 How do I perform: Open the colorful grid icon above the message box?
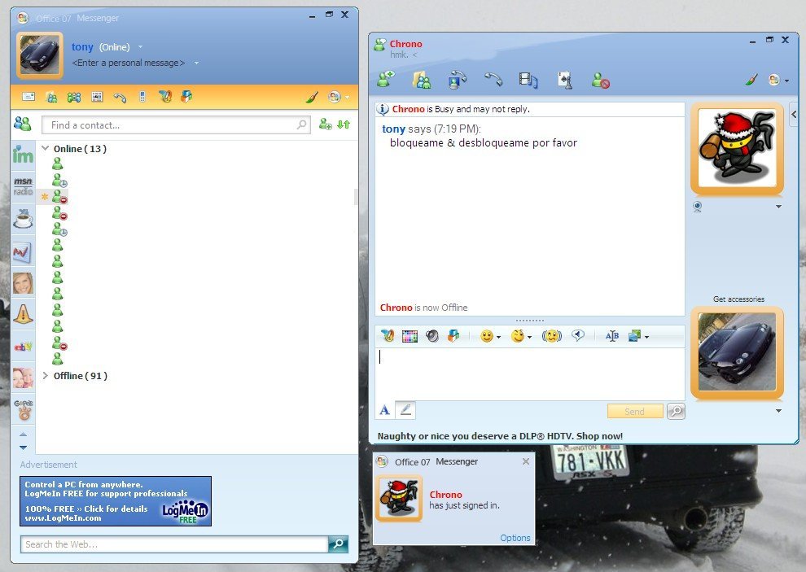coord(410,336)
